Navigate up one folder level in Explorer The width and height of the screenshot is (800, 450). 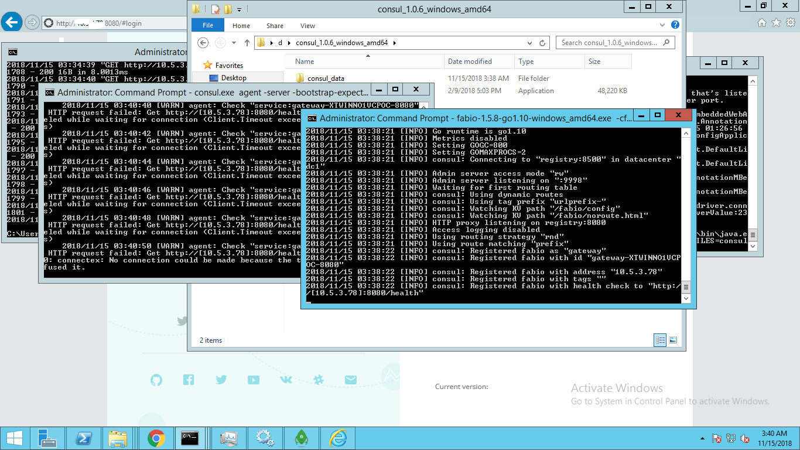click(247, 42)
